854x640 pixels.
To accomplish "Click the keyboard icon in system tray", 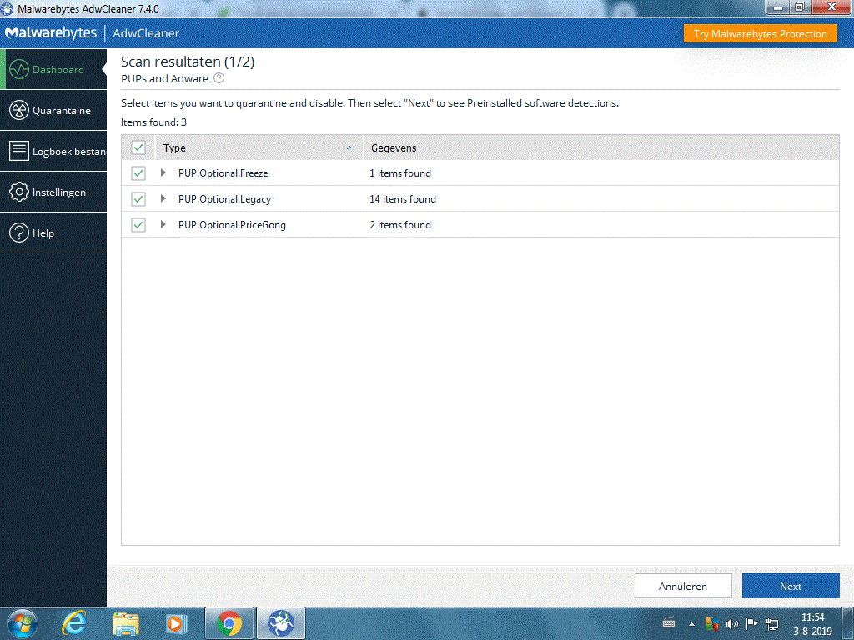I will click(x=669, y=623).
